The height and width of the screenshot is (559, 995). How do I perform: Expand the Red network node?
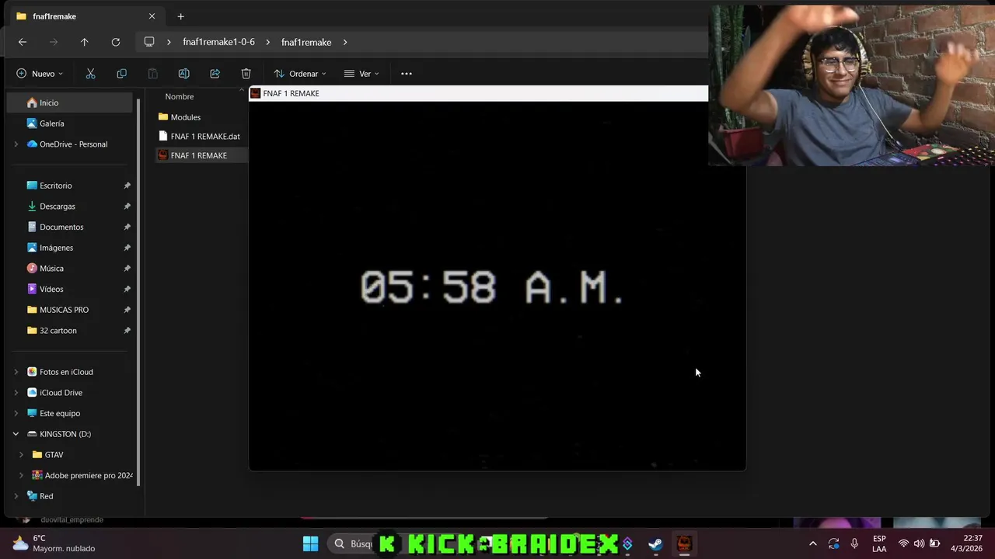[16, 496]
